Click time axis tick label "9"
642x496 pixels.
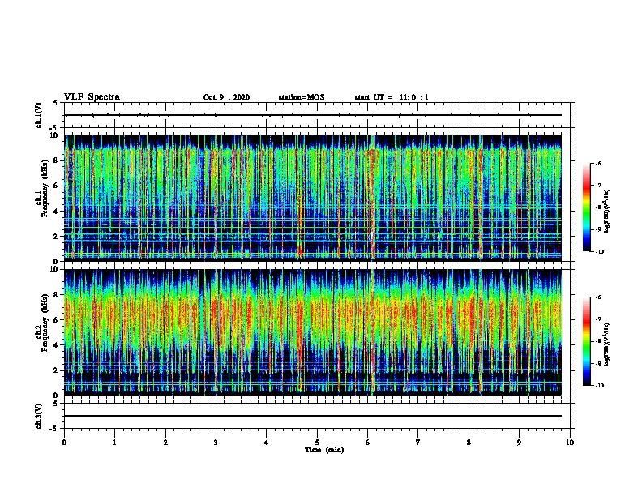[x=519, y=443]
